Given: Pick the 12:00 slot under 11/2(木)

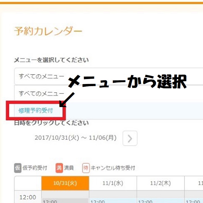Looking at the screenshot, I should (x=161, y=201).
